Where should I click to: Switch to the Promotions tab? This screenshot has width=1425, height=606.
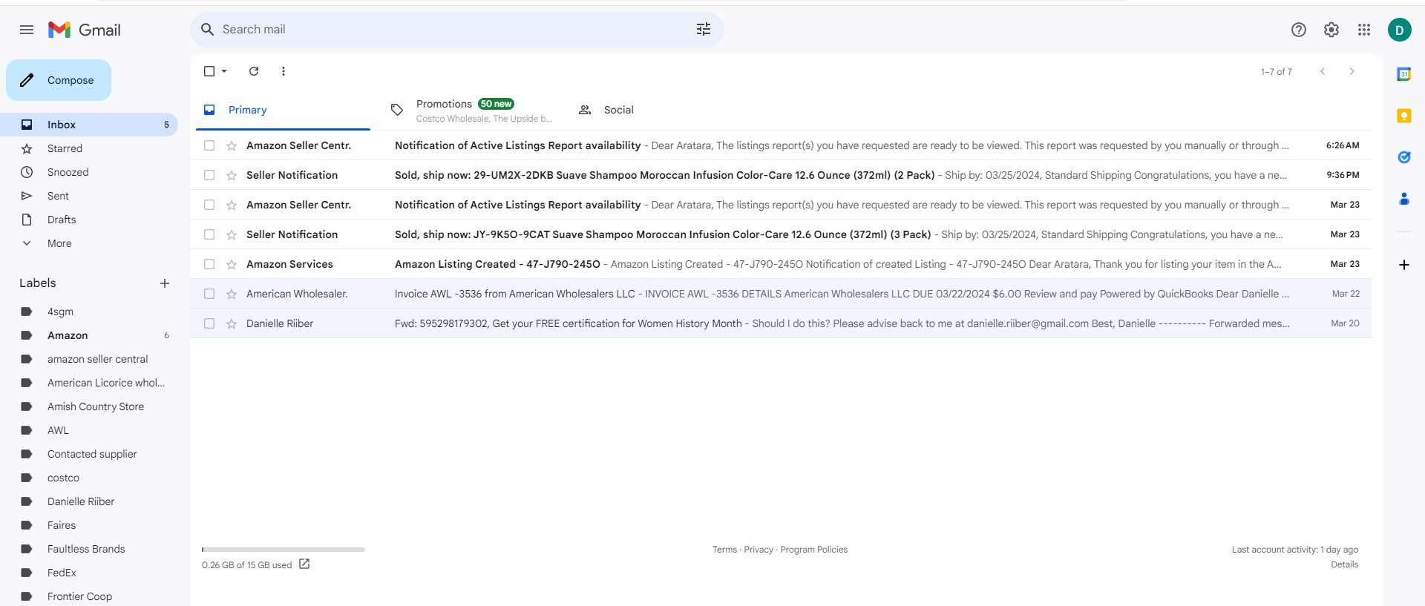coord(471,110)
